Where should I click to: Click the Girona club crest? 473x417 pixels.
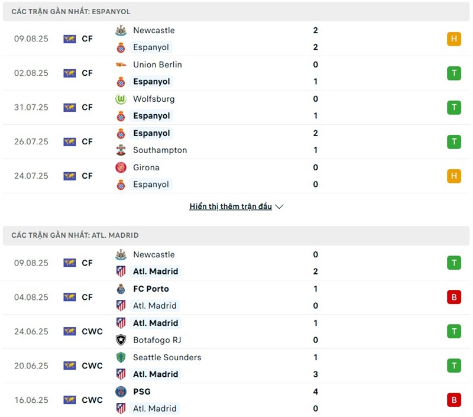121,167
